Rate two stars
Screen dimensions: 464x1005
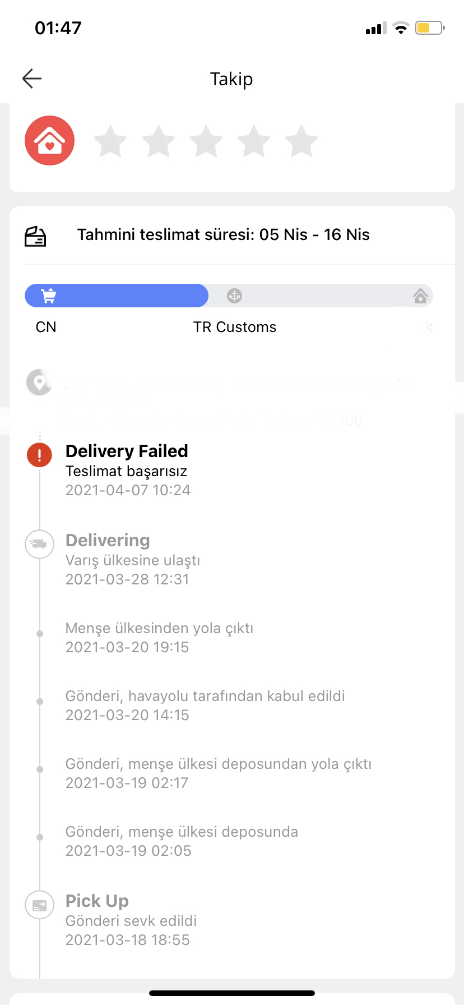pos(159,141)
